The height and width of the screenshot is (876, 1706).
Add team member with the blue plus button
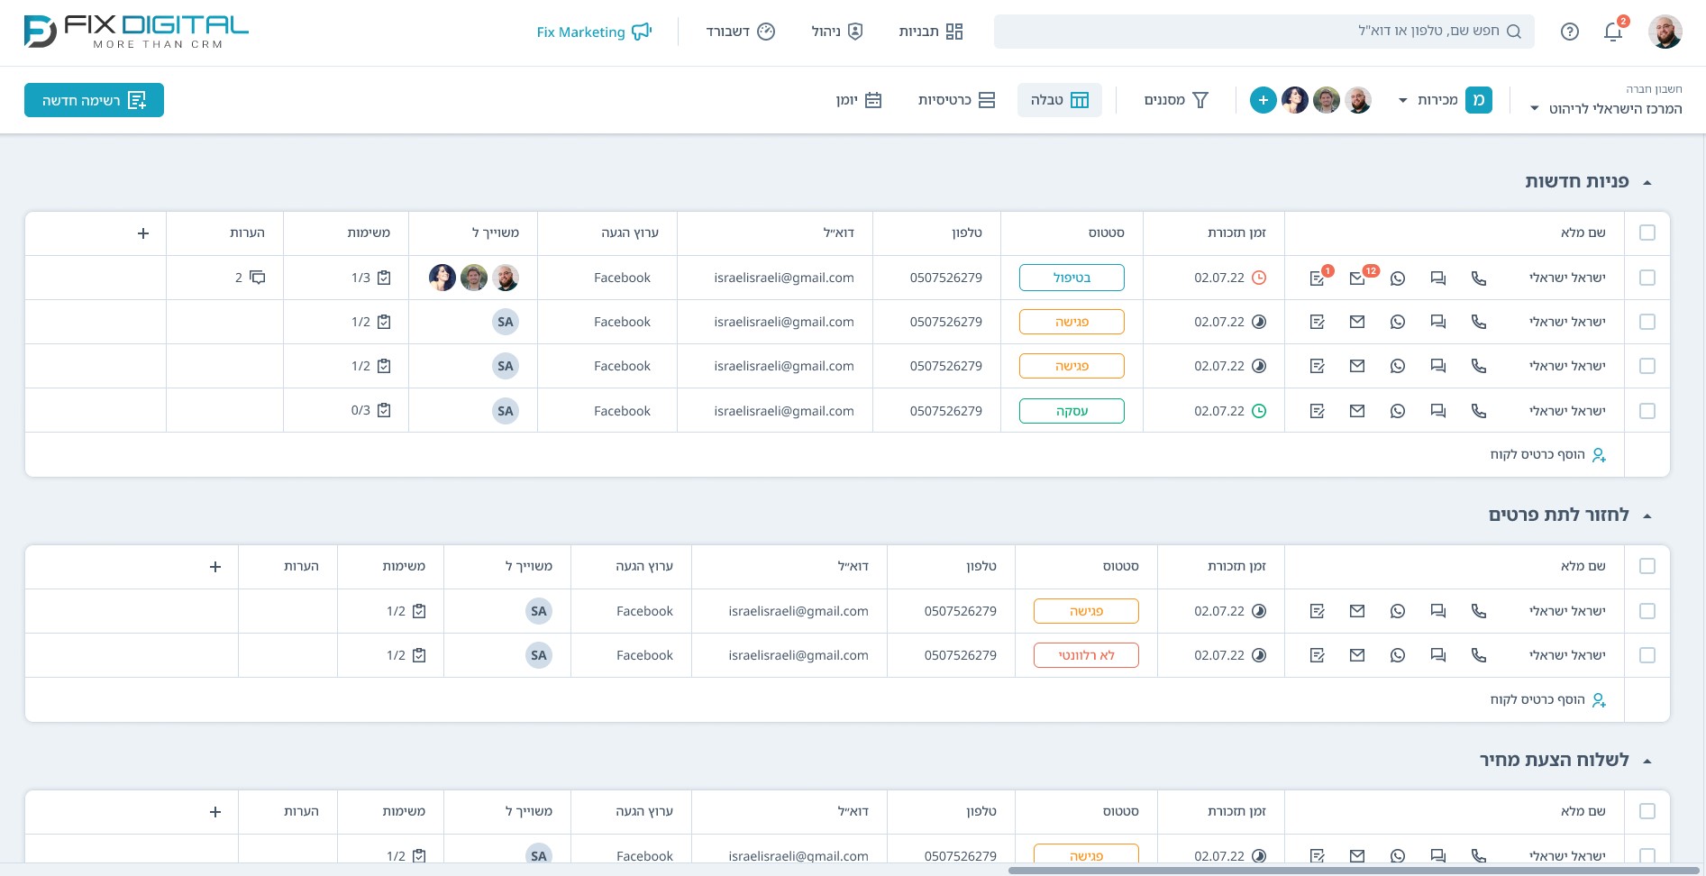tap(1264, 100)
